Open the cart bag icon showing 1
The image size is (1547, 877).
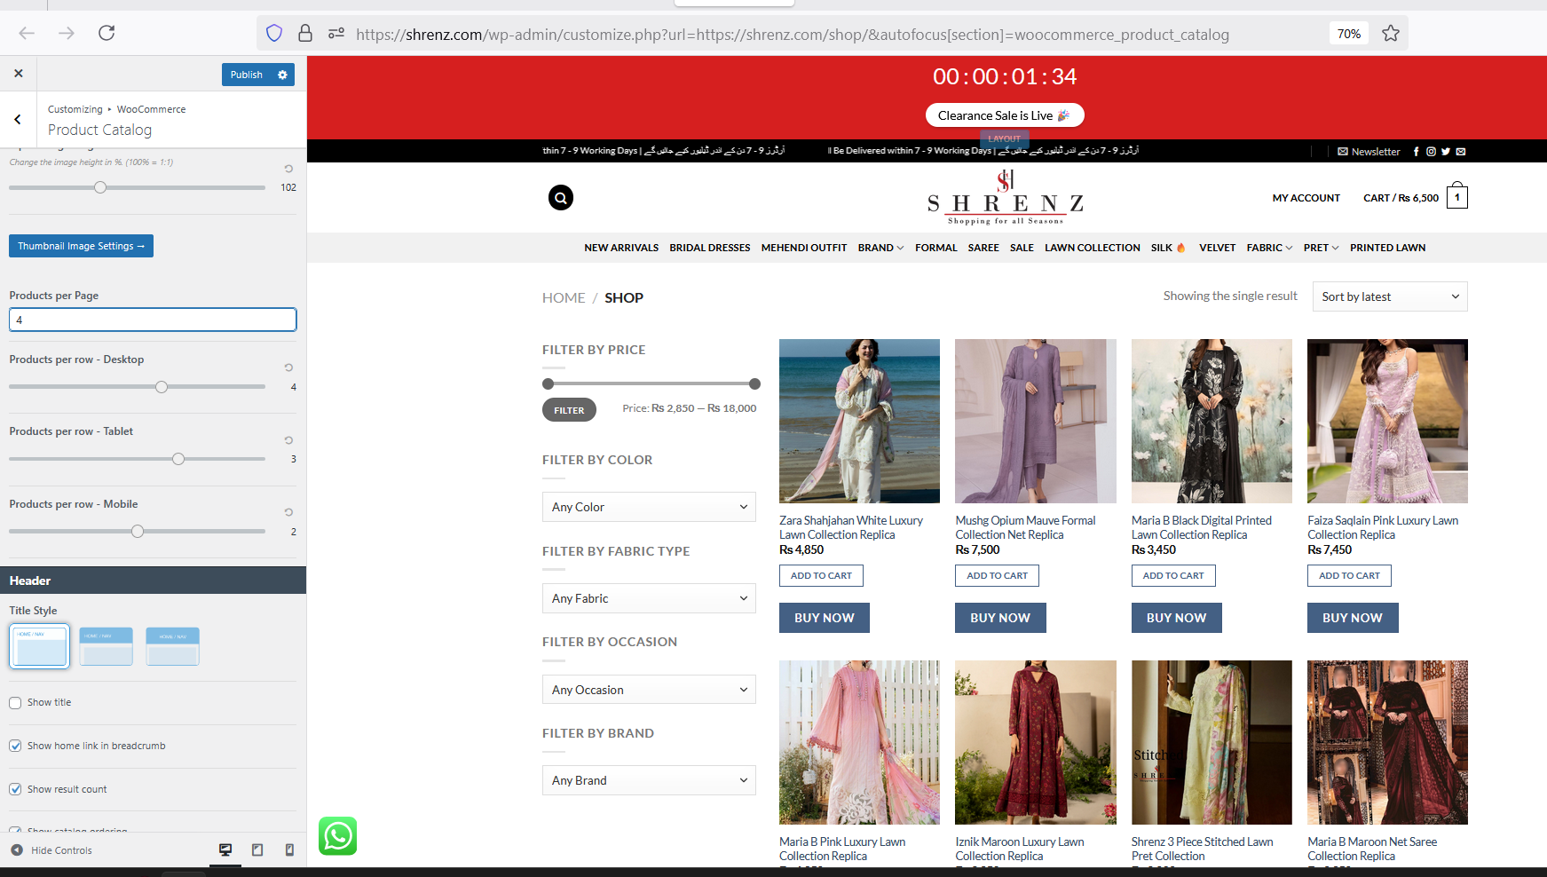(x=1457, y=196)
